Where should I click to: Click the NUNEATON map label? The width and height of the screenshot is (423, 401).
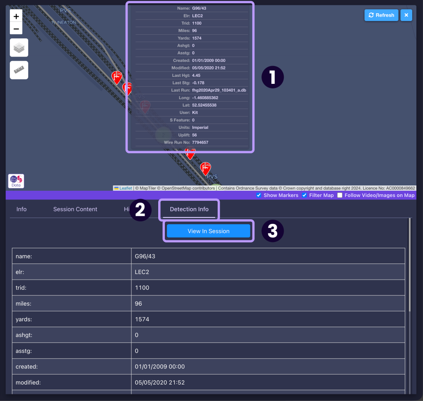coord(64,22)
